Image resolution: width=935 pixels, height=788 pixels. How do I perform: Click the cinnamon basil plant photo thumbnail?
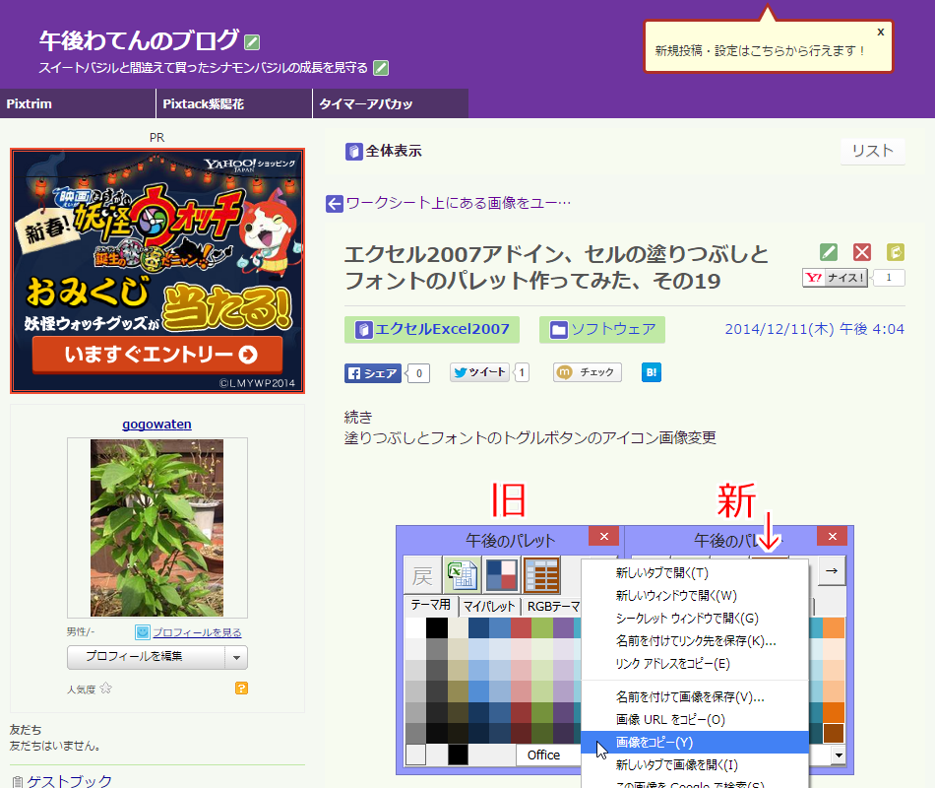pyautogui.click(x=156, y=526)
